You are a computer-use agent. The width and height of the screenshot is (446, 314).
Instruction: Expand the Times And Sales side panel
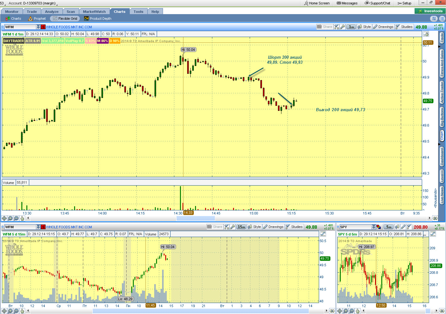[x=442, y=63]
